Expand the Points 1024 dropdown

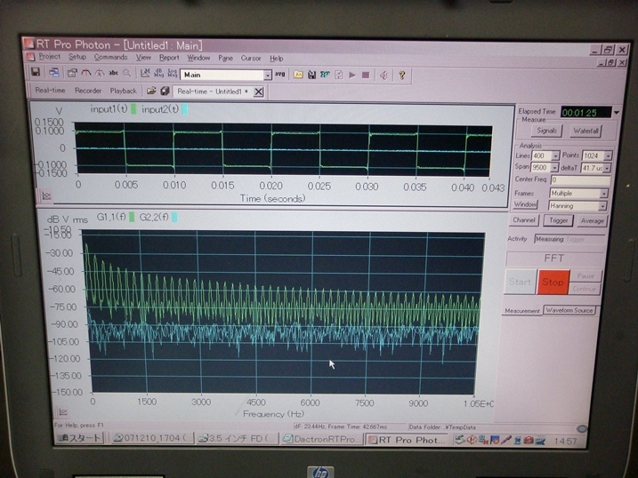[608, 156]
